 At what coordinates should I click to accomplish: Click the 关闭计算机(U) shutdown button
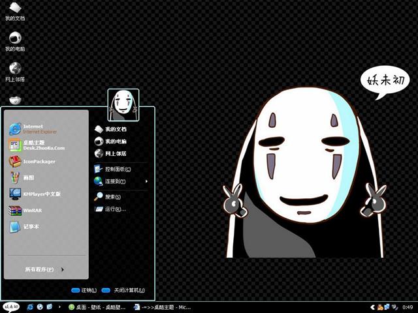pos(124,290)
